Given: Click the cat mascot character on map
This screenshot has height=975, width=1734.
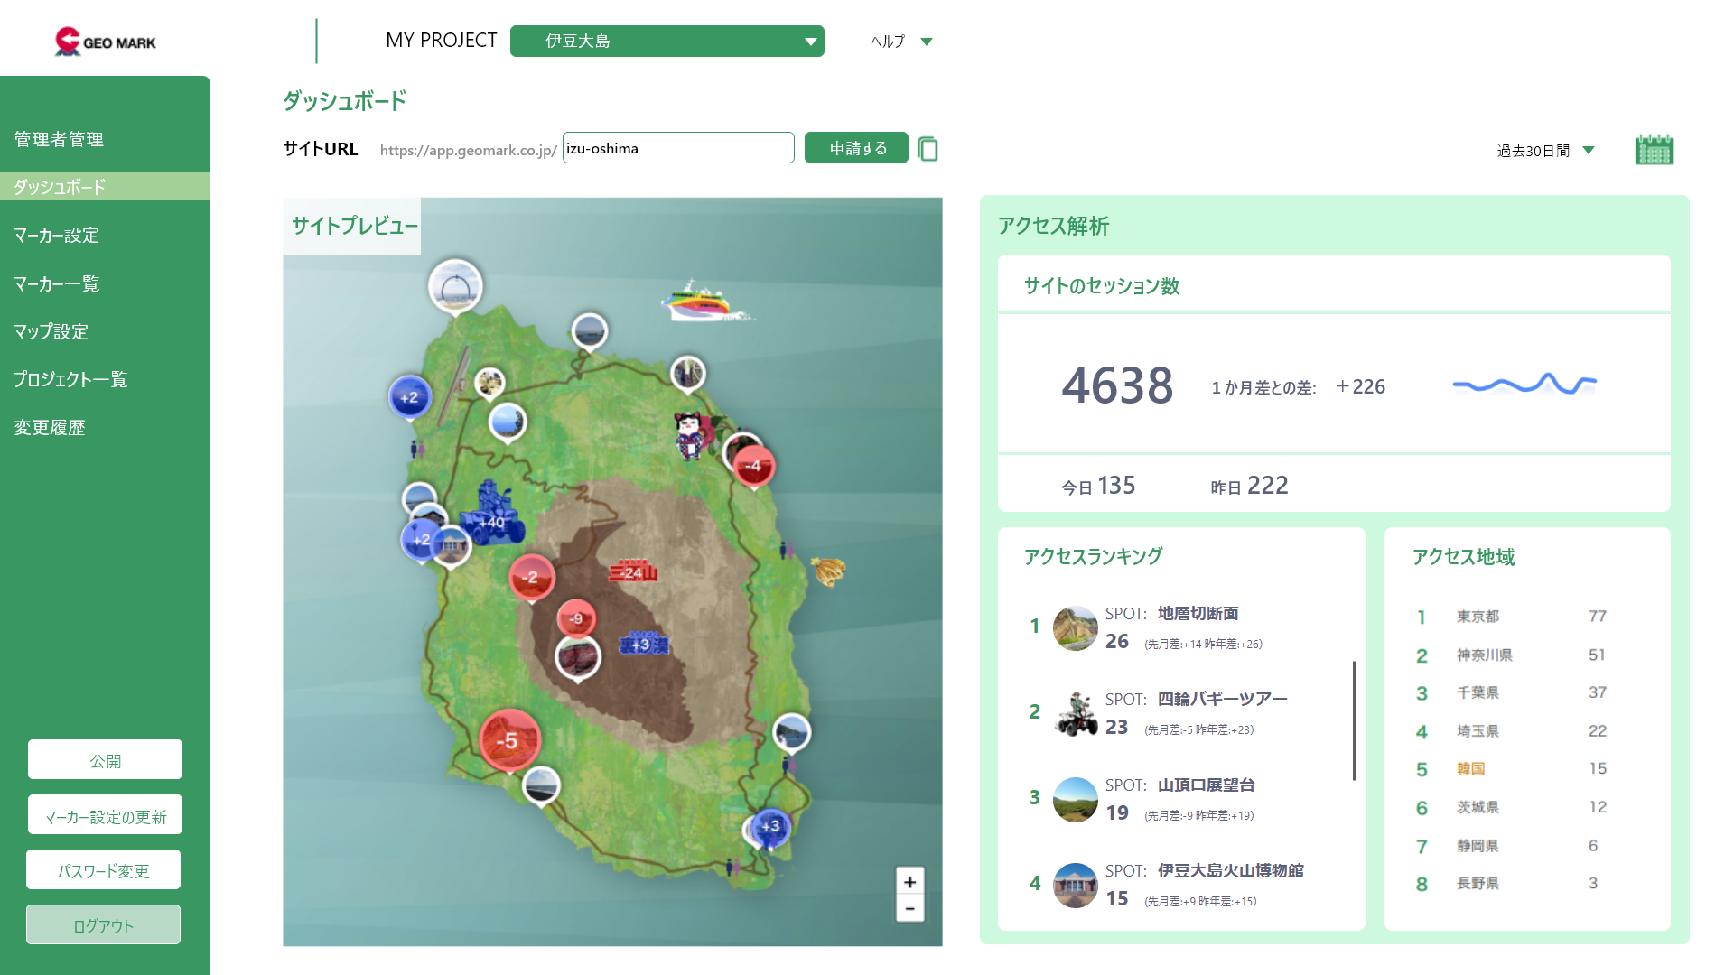Looking at the screenshot, I should tap(690, 435).
